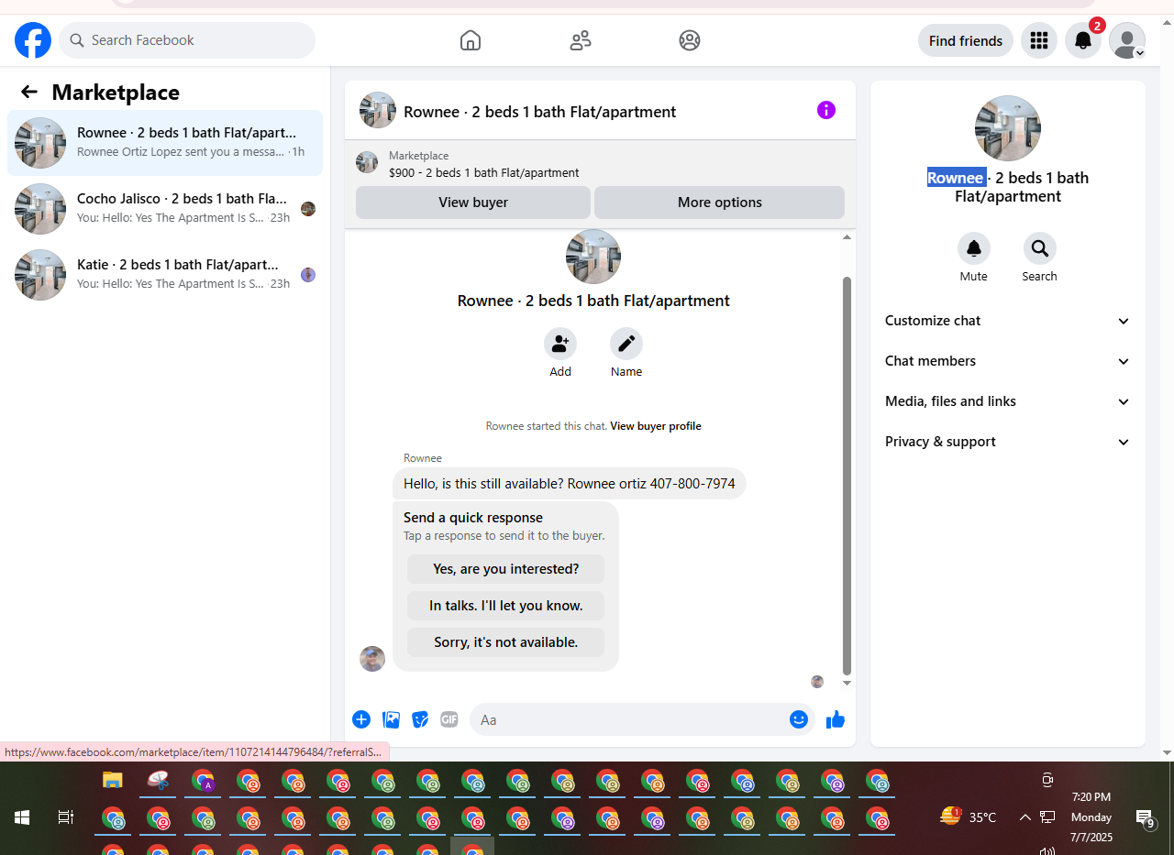Expand Media, files and links section
The height and width of the screenshot is (855, 1174).
pyautogui.click(x=1008, y=401)
